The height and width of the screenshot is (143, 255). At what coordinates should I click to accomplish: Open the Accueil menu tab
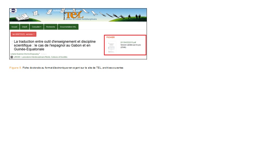[14, 27]
